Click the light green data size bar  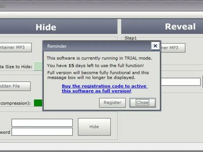point(38,66)
